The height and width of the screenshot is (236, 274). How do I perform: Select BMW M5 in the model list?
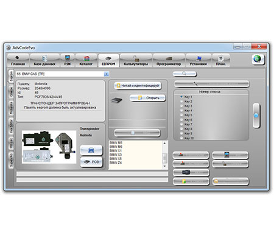116,143
